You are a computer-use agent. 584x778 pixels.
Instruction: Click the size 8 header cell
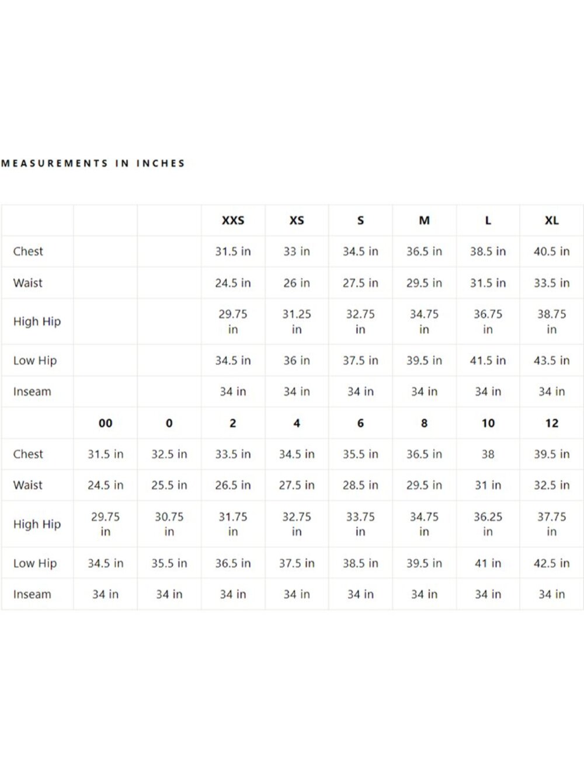(x=424, y=423)
